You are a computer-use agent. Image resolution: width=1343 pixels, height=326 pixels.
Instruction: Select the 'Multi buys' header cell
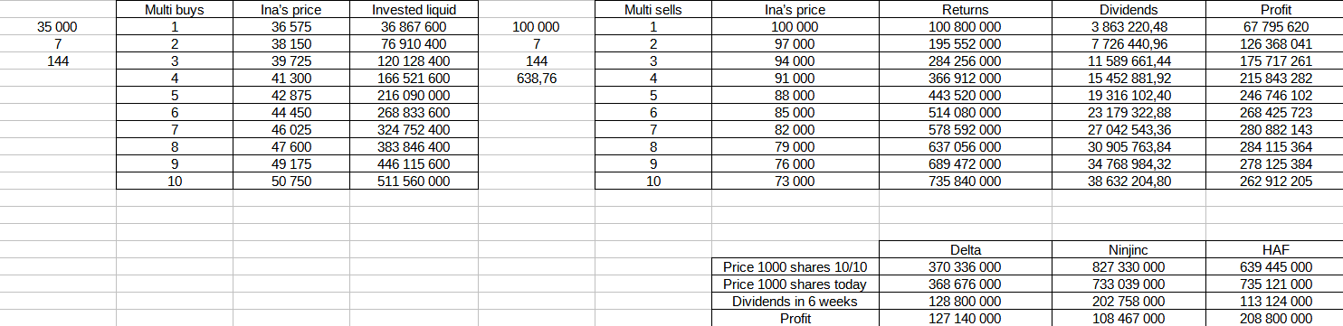point(174,10)
